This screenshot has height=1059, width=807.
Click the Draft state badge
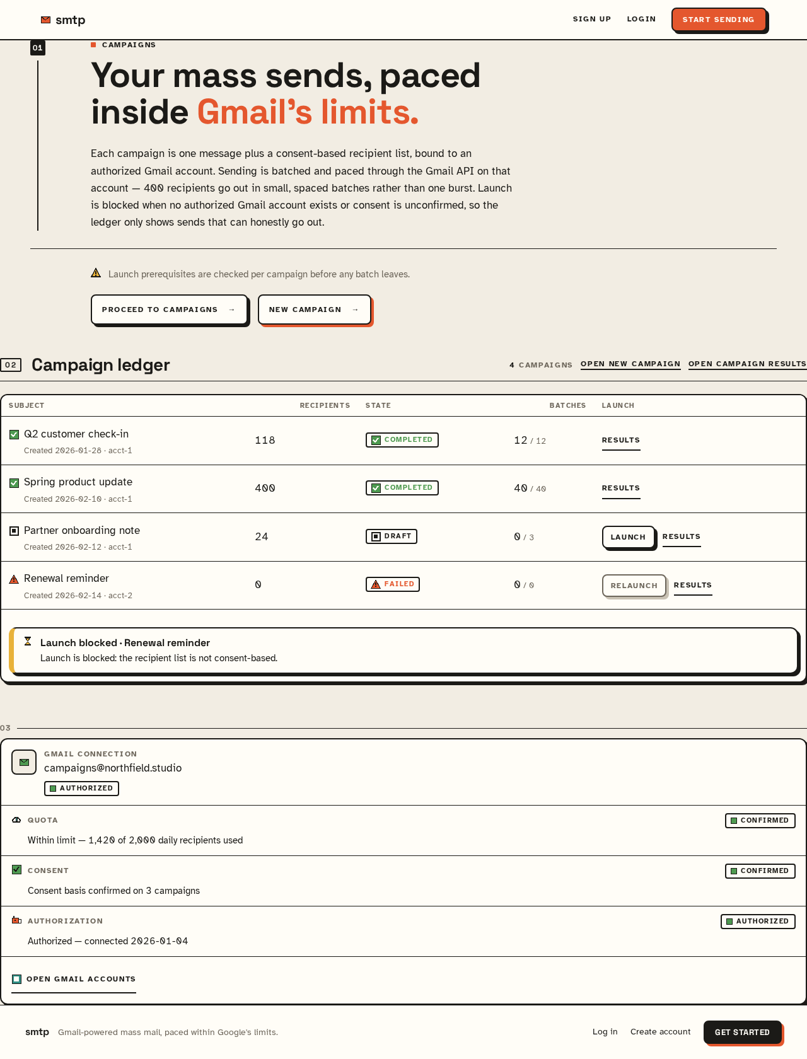pyautogui.click(x=392, y=536)
